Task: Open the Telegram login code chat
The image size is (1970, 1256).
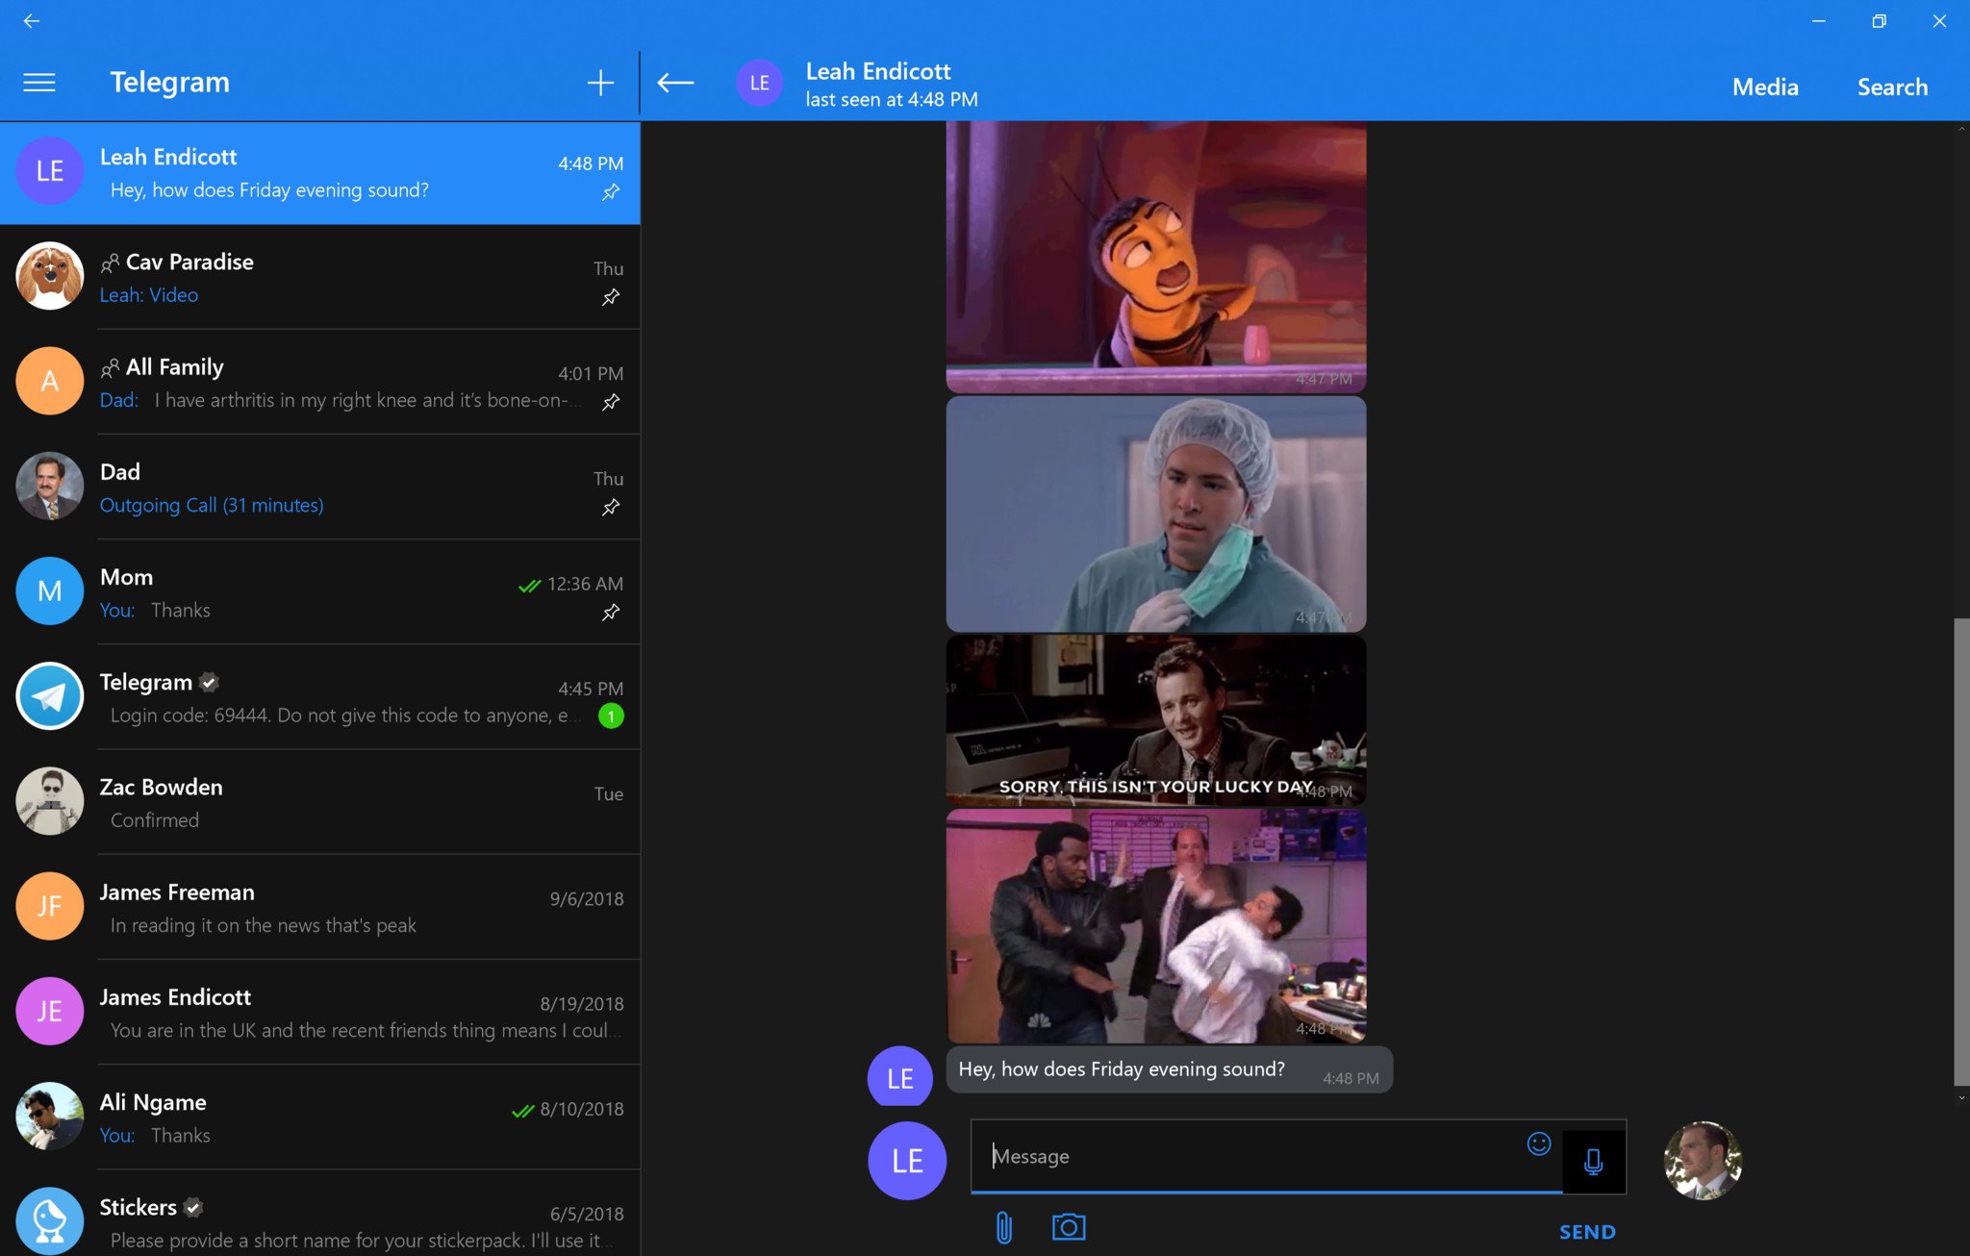Action: tap(320, 696)
